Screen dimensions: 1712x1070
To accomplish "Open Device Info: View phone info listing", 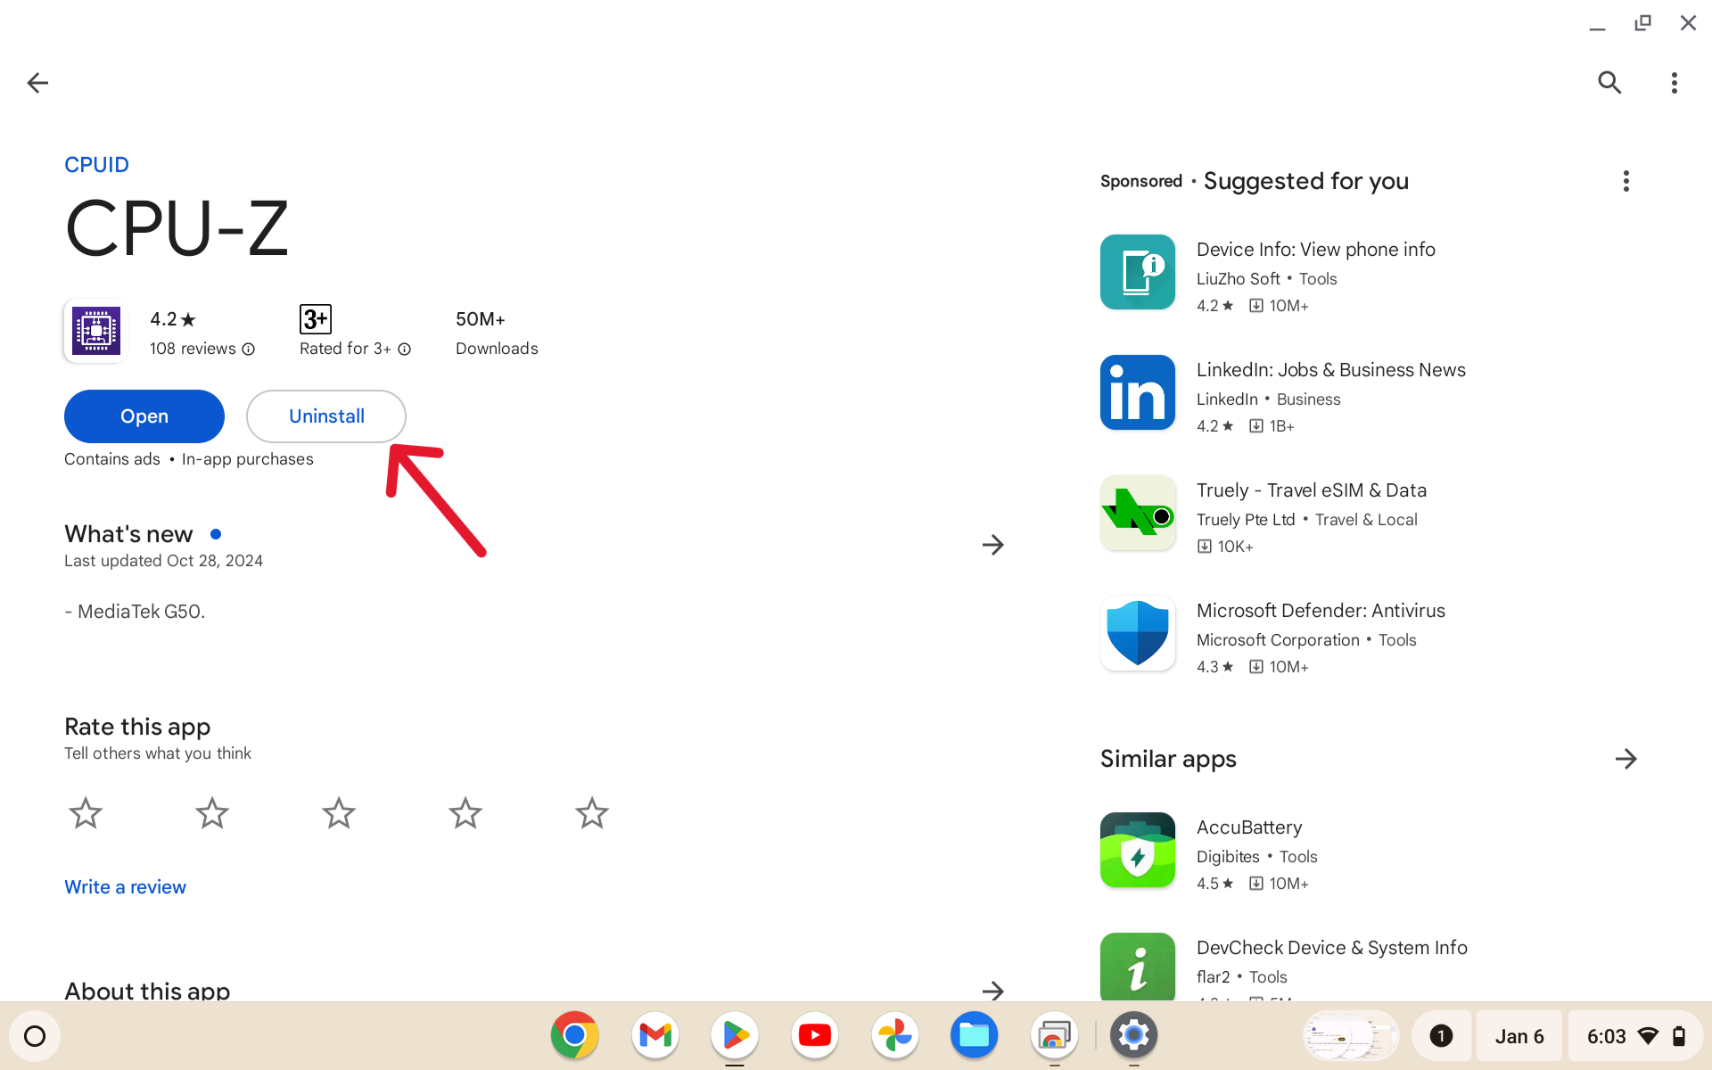I will point(1316,250).
